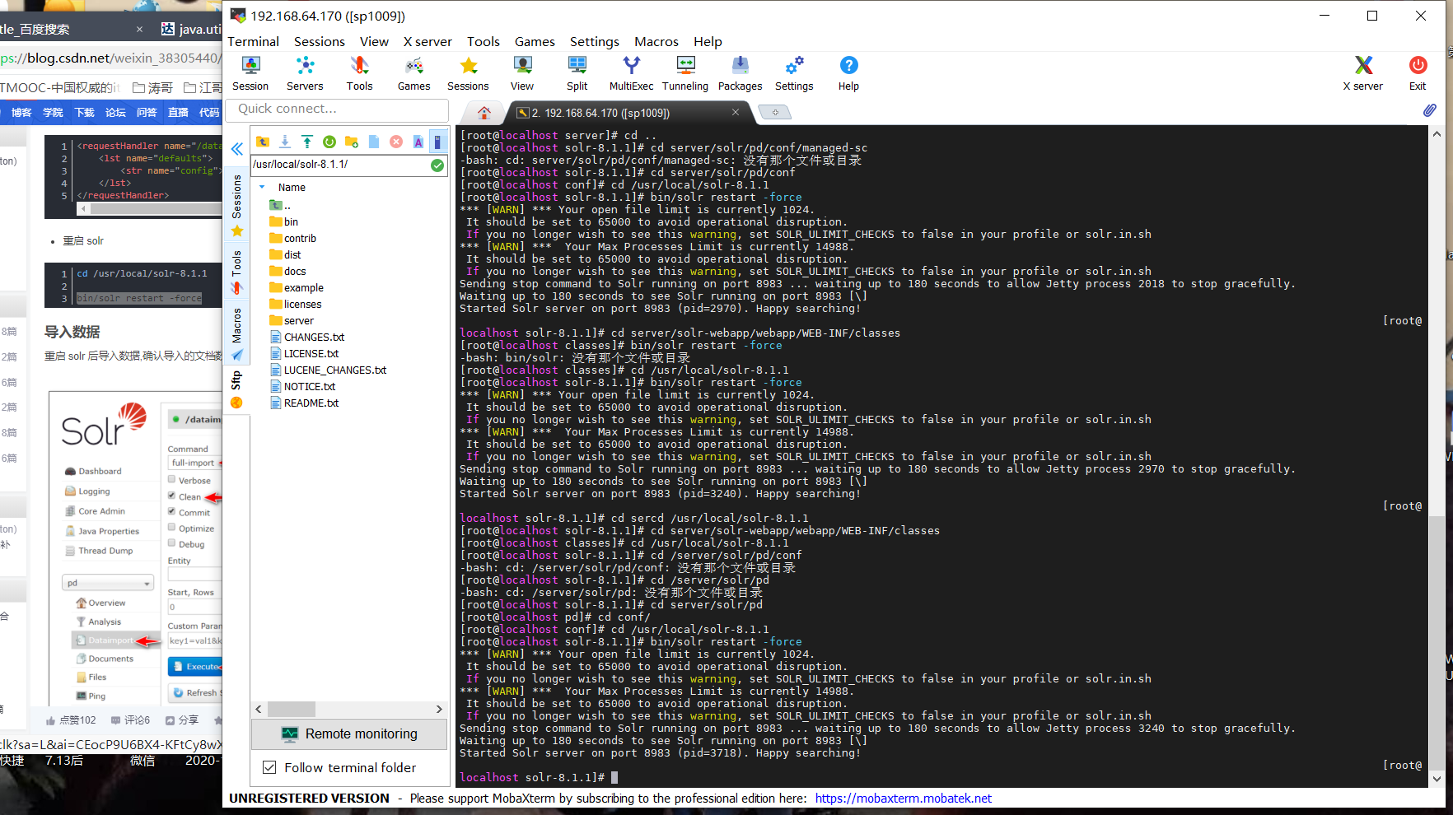This screenshot has width=1453, height=815.
Task: Open the Packages toolbar icon
Action: [x=740, y=73]
